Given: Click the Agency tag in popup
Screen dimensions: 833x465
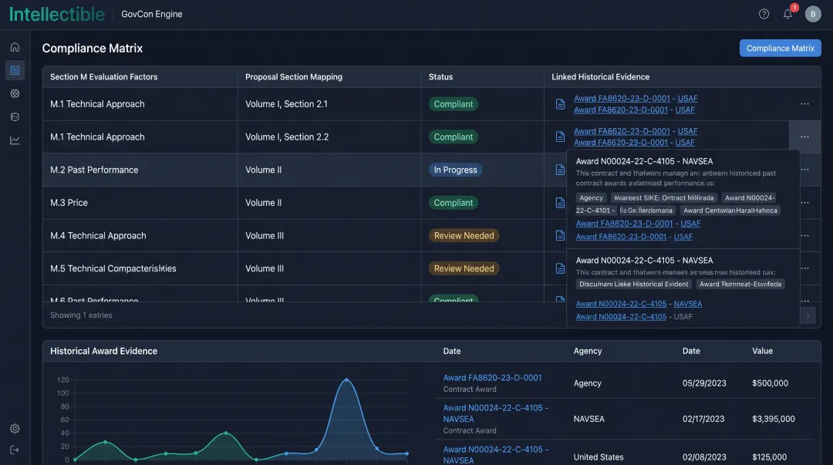Looking at the screenshot, I should pyautogui.click(x=592, y=197).
